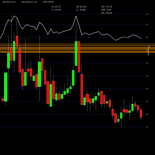Click the 50 price axis label
This screenshot has width=155, height=155.
coord(147,37)
